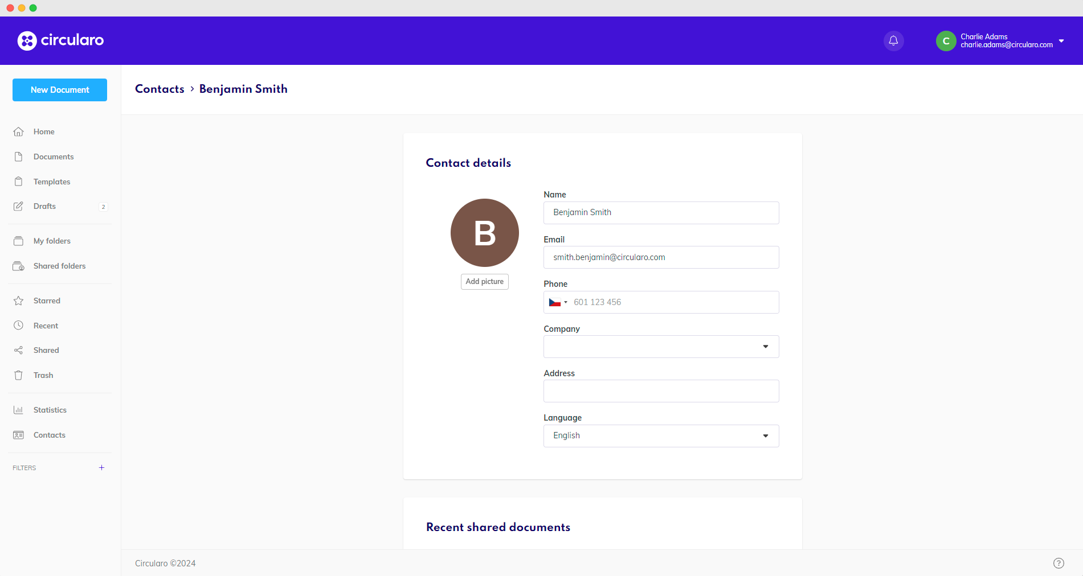Go to Documents in the sidebar
This screenshot has height=576, width=1083.
(54, 157)
